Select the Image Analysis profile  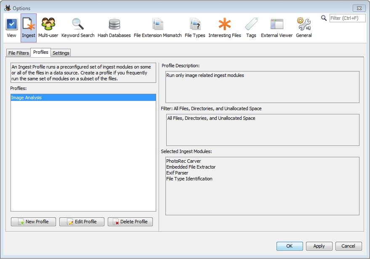coord(83,98)
